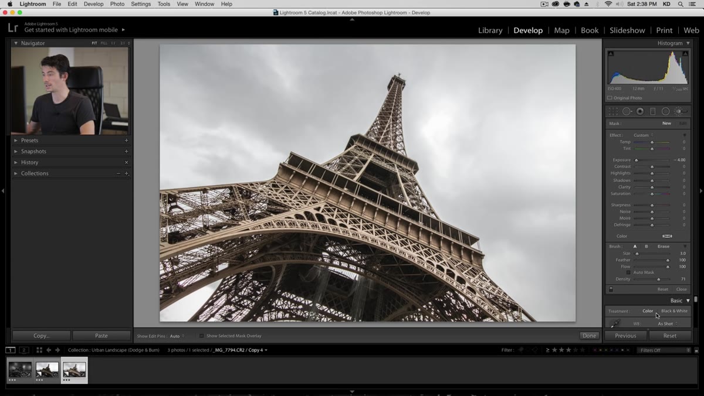704x396 pixels.
Task: Click the Done button
Action: pyautogui.click(x=589, y=336)
